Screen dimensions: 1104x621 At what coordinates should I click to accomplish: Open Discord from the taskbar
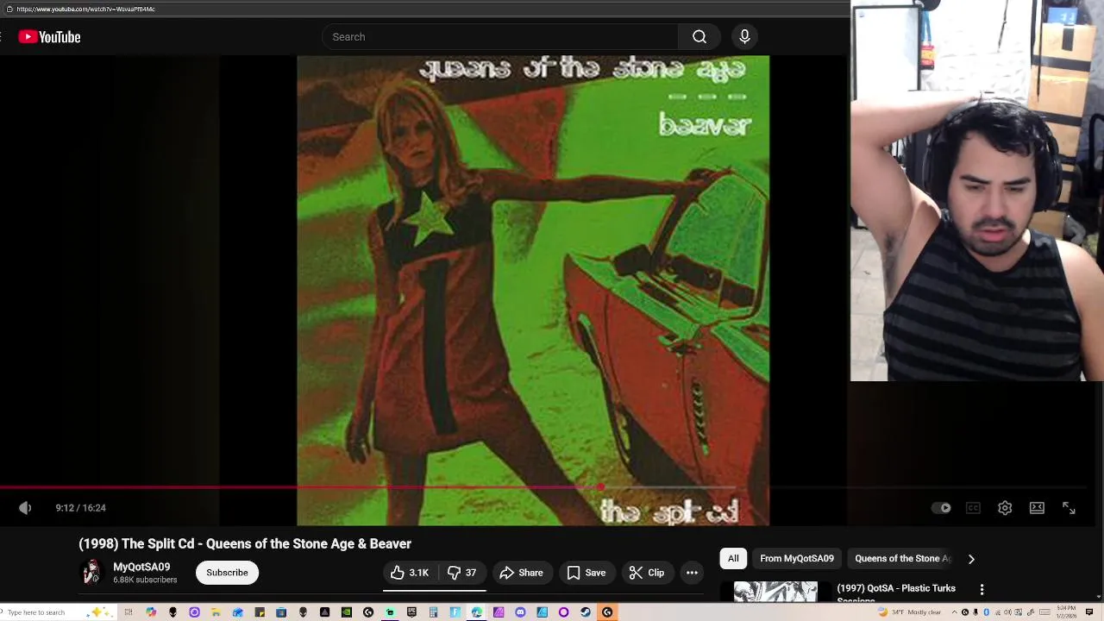tap(520, 612)
